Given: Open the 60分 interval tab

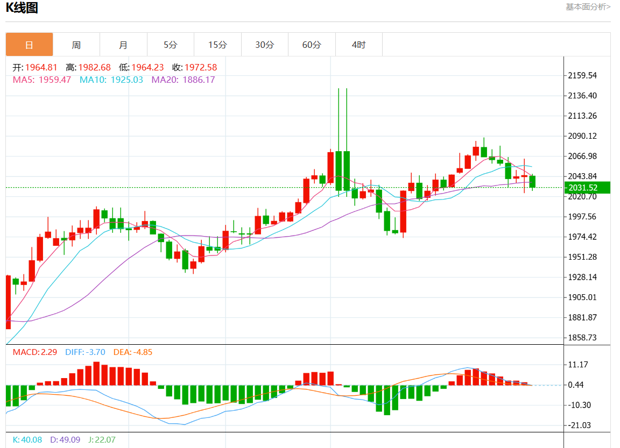Looking at the screenshot, I should 312,45.
